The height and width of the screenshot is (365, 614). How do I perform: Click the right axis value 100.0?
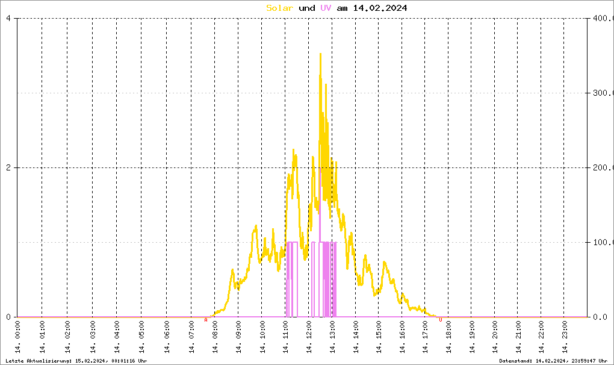coord(602,242)
